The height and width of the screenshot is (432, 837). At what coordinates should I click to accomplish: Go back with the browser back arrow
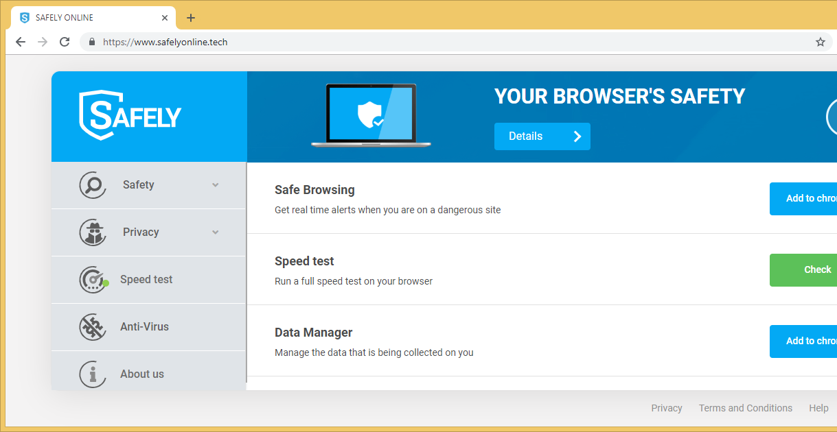click(21, 42)
